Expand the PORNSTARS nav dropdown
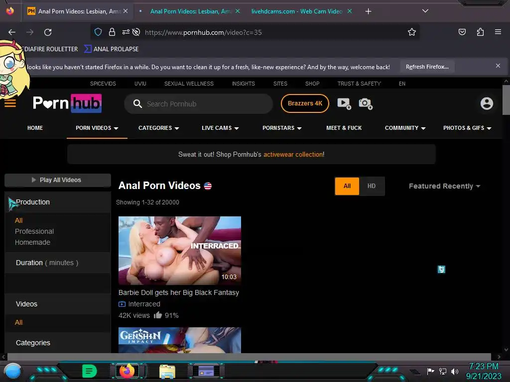 coord(282,128)
